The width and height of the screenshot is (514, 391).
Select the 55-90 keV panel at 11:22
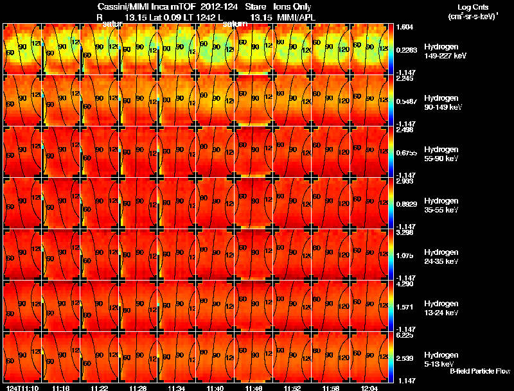click(100, 152)
